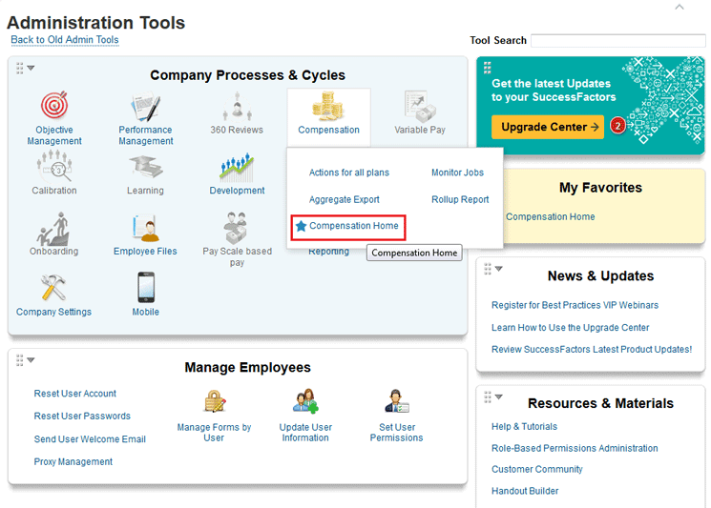Click the Upgrade Center button
Screen dimensions: 711x508
547,127
